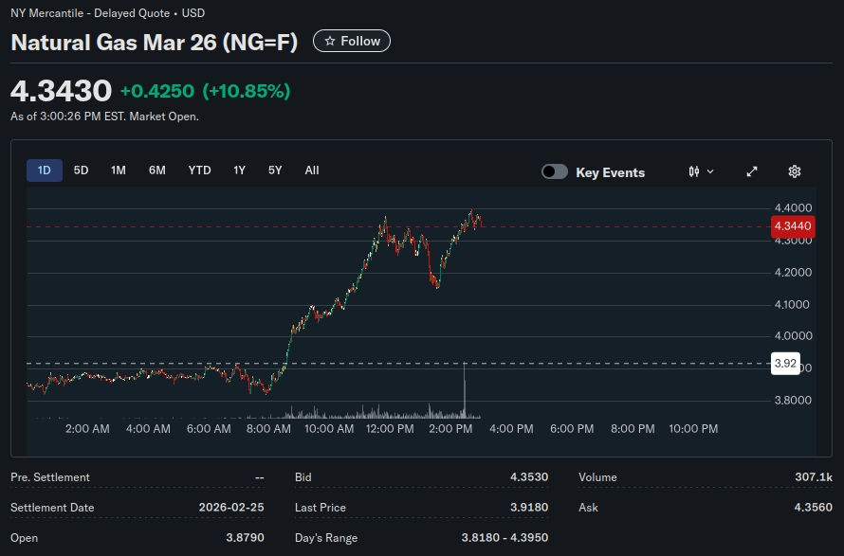The height and width of the screenshot is (556, 844).
Task: Click the +0.4250 change value
Action: 157,91
